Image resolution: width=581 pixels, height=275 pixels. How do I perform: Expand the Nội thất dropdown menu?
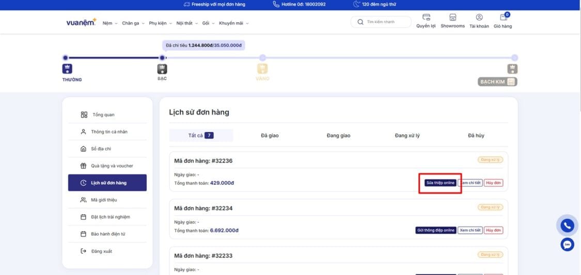tap(186, 23)
